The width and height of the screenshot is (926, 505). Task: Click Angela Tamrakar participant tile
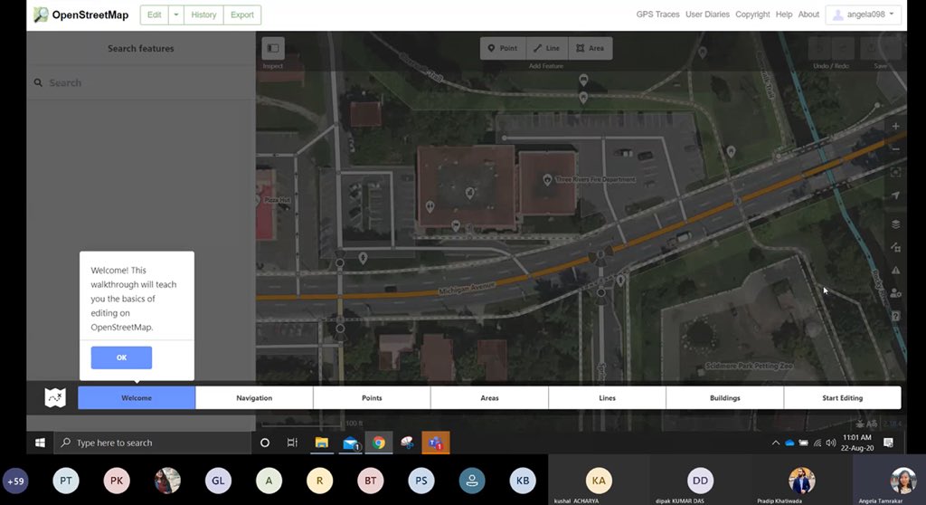[x=889, y=481]
